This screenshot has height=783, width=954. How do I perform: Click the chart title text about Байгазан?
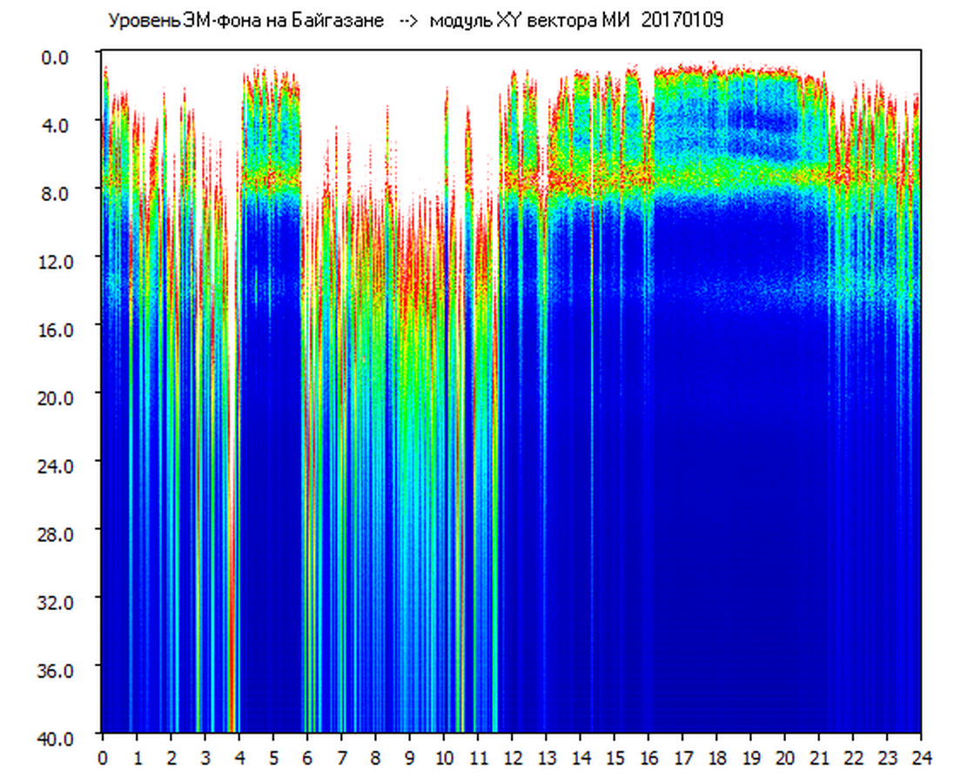click(x=245, y=21)
